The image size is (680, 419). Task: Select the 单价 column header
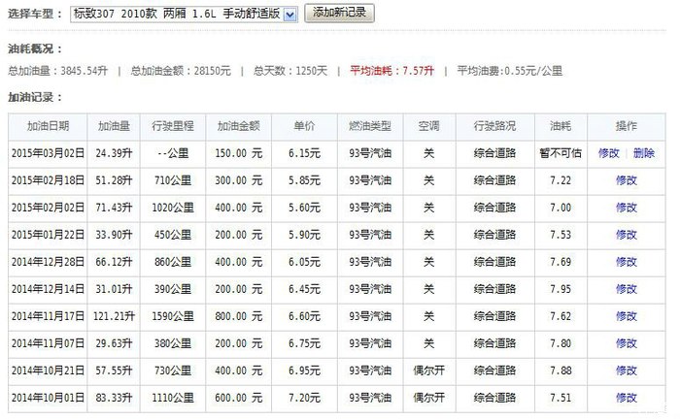coord(304,126)
